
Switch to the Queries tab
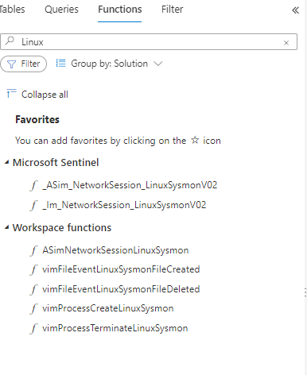pos(61,10)
